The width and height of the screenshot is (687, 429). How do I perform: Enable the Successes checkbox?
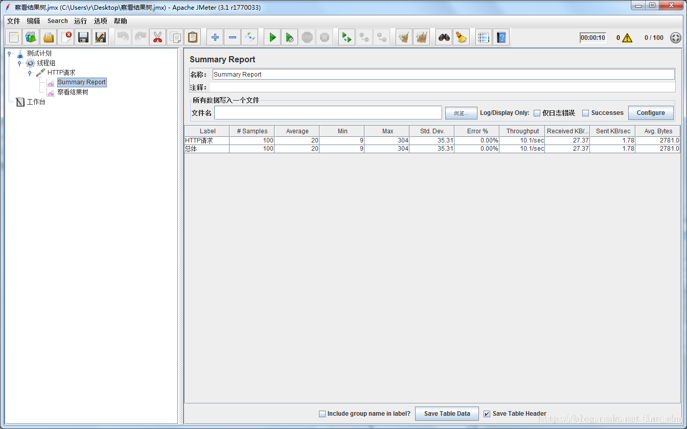coord(586,113)
